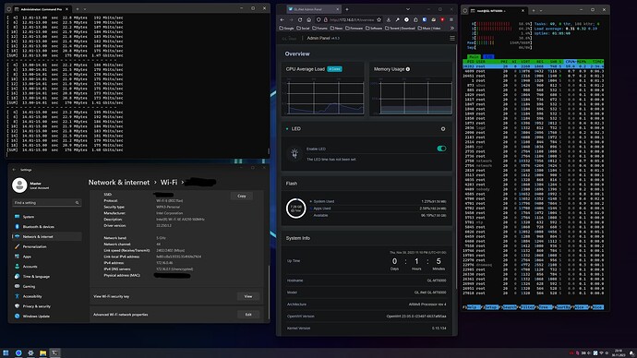Open the Personalization brush icon in Settings

pos(17,246)
